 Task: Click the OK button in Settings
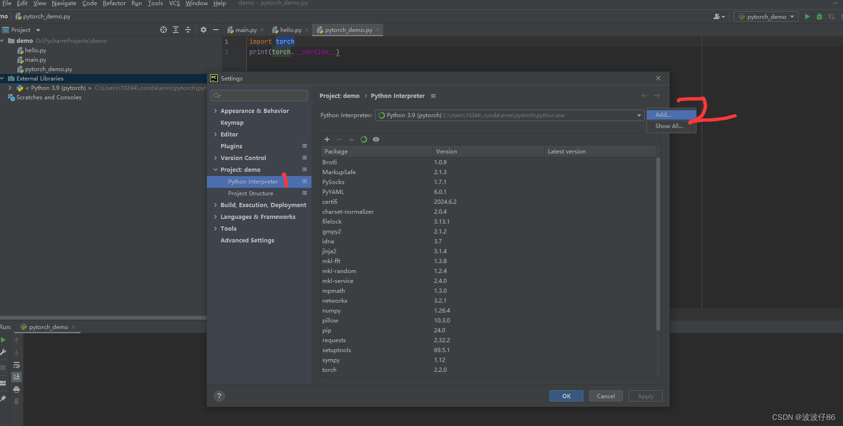[566, 396]
